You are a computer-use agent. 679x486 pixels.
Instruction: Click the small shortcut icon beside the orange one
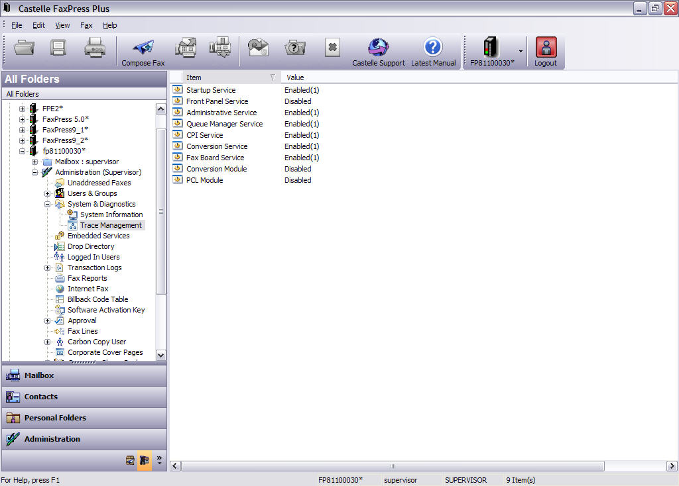pyautogui.click(x=130, y=460)
